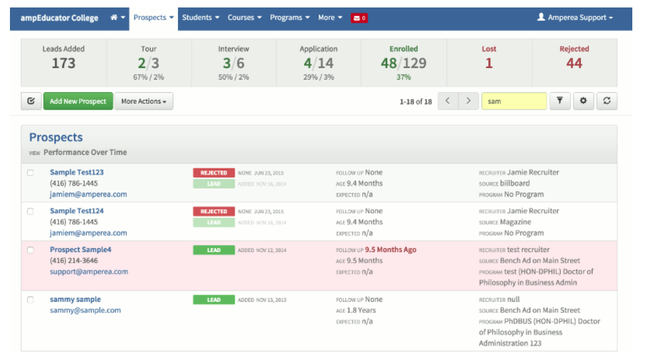Go to next page of results

[x=469, y=101]
